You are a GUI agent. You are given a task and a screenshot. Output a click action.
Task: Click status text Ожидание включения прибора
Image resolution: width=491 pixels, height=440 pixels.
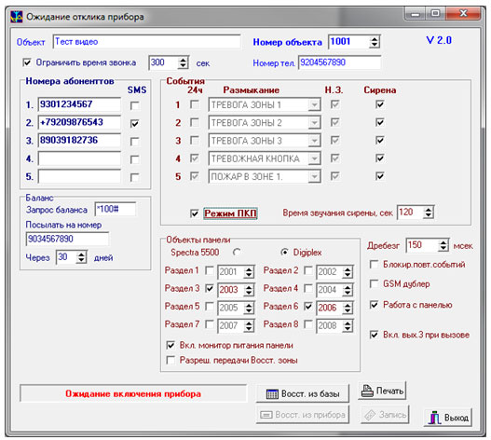click(133, 393)
